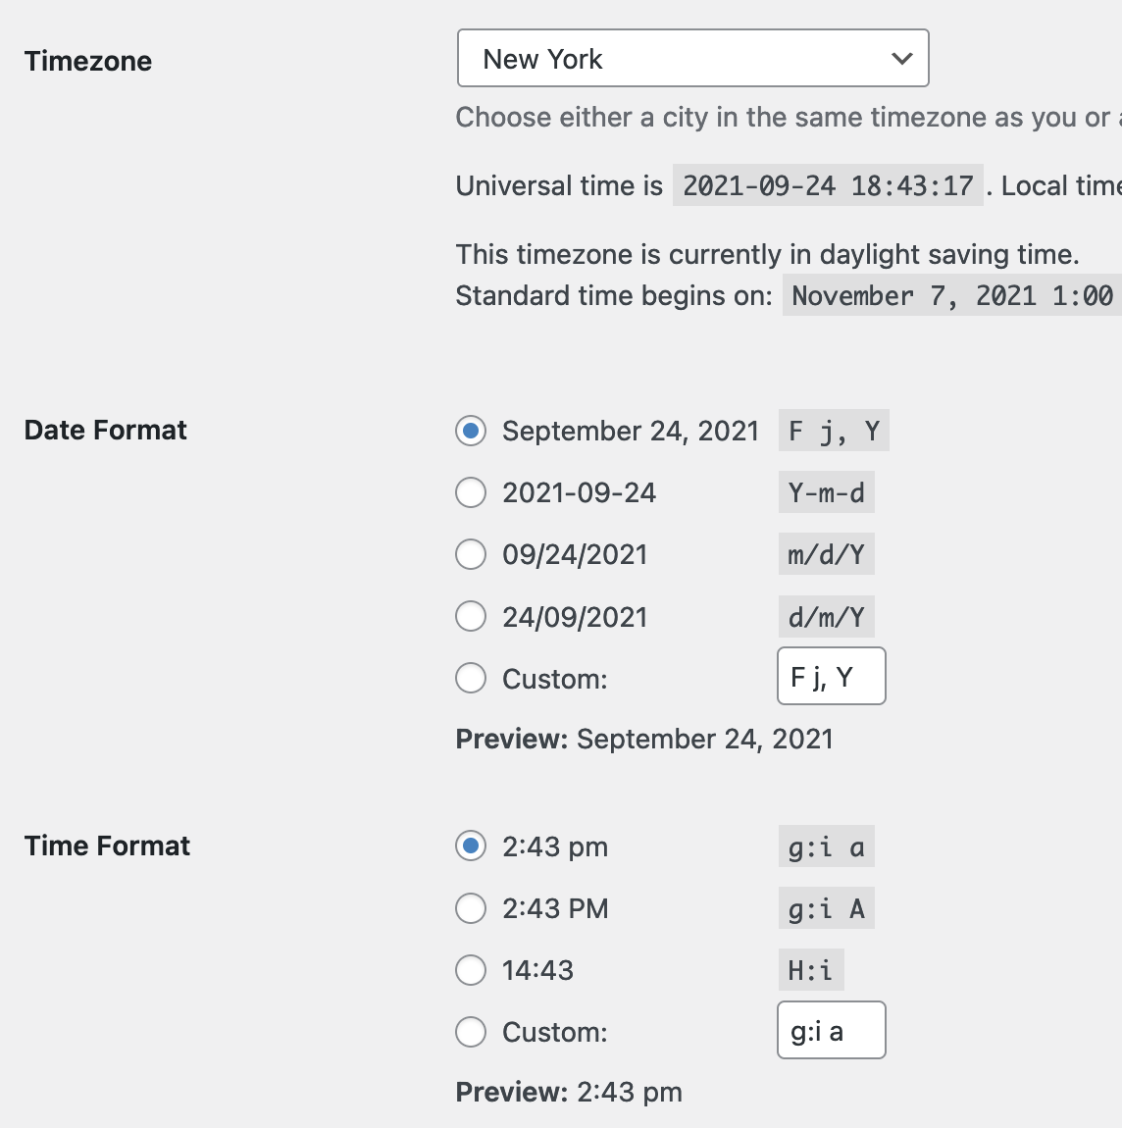Click the custom date format field 'F j, Y'
The height and width of the screenshot is (1128, 1122).
[831, 676]
